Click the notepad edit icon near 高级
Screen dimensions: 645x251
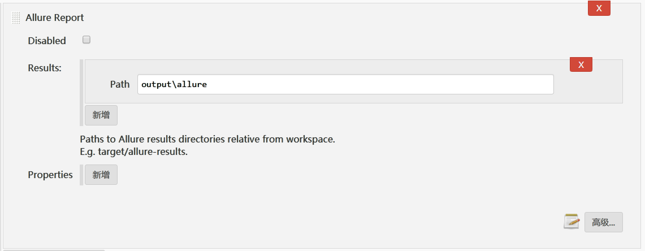[572, 222]
